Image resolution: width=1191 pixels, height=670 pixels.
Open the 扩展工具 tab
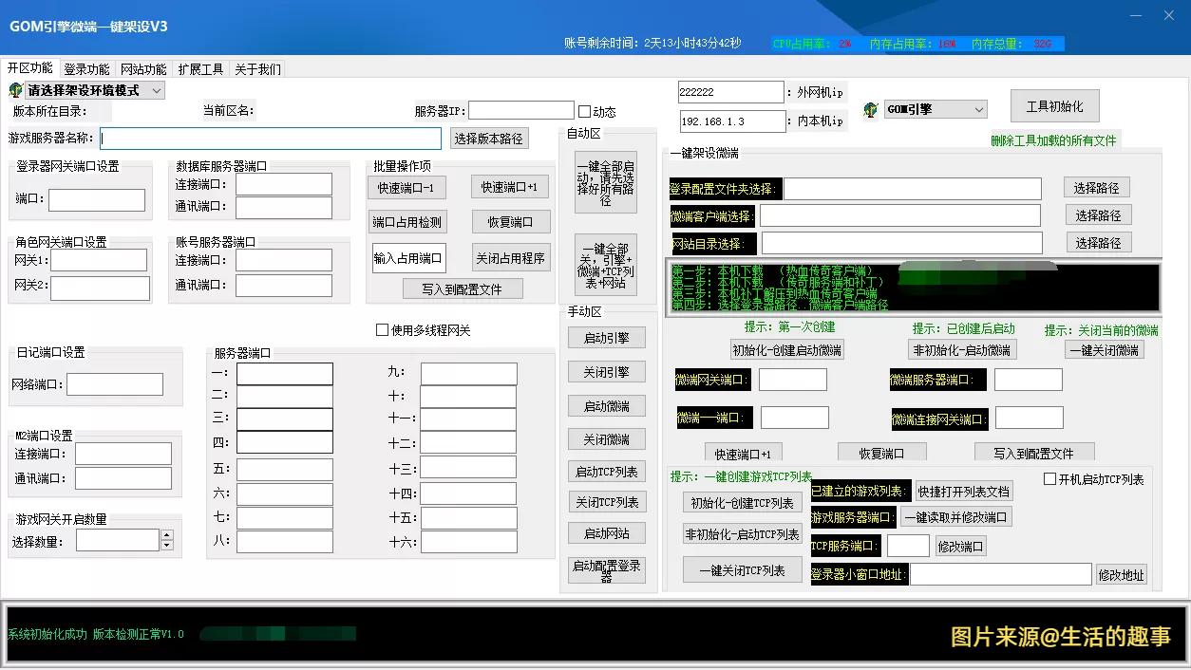pos(200,68)
